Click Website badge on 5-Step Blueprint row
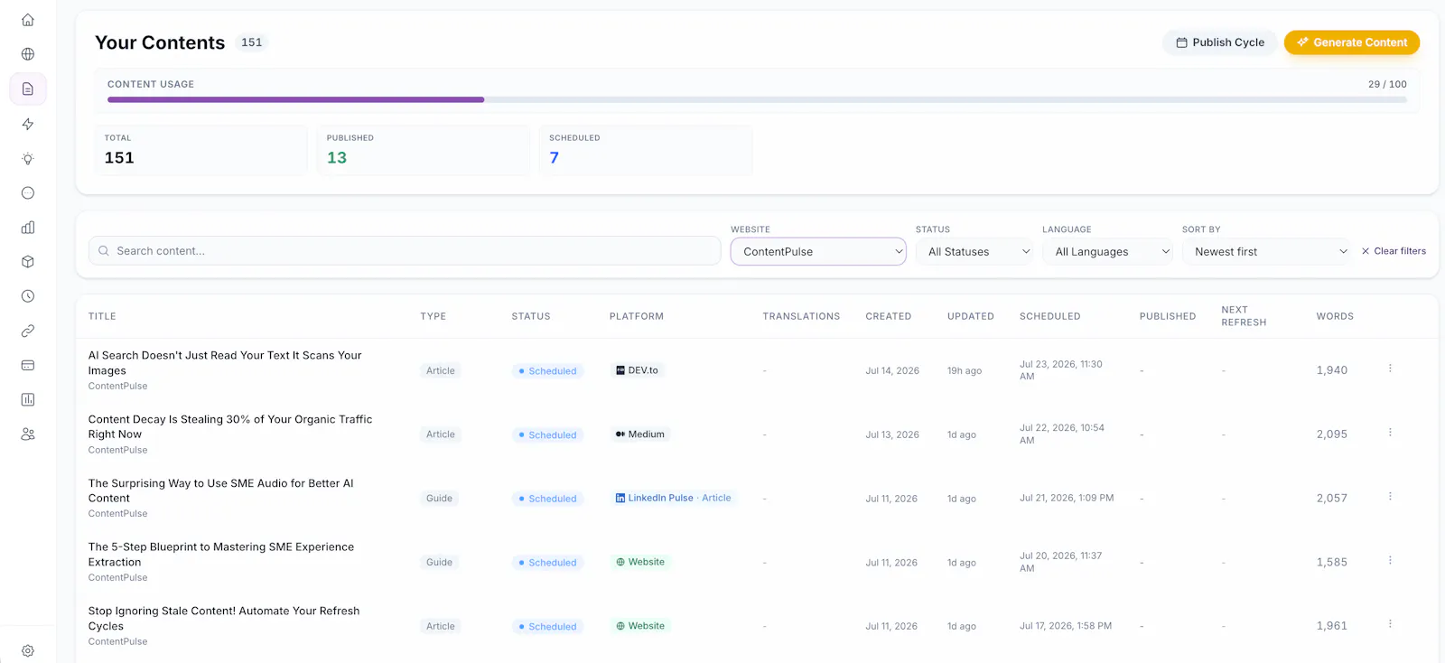This screenshot has height=663, width=1445. click(640, 562)
